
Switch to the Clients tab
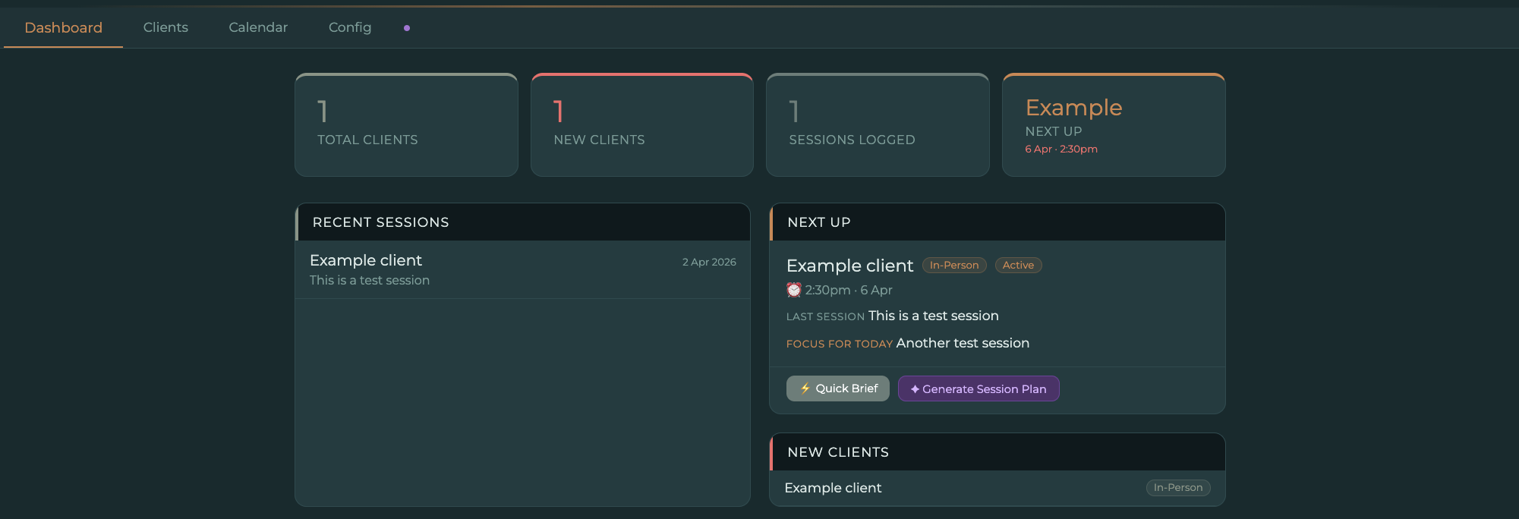click(165, 27)
